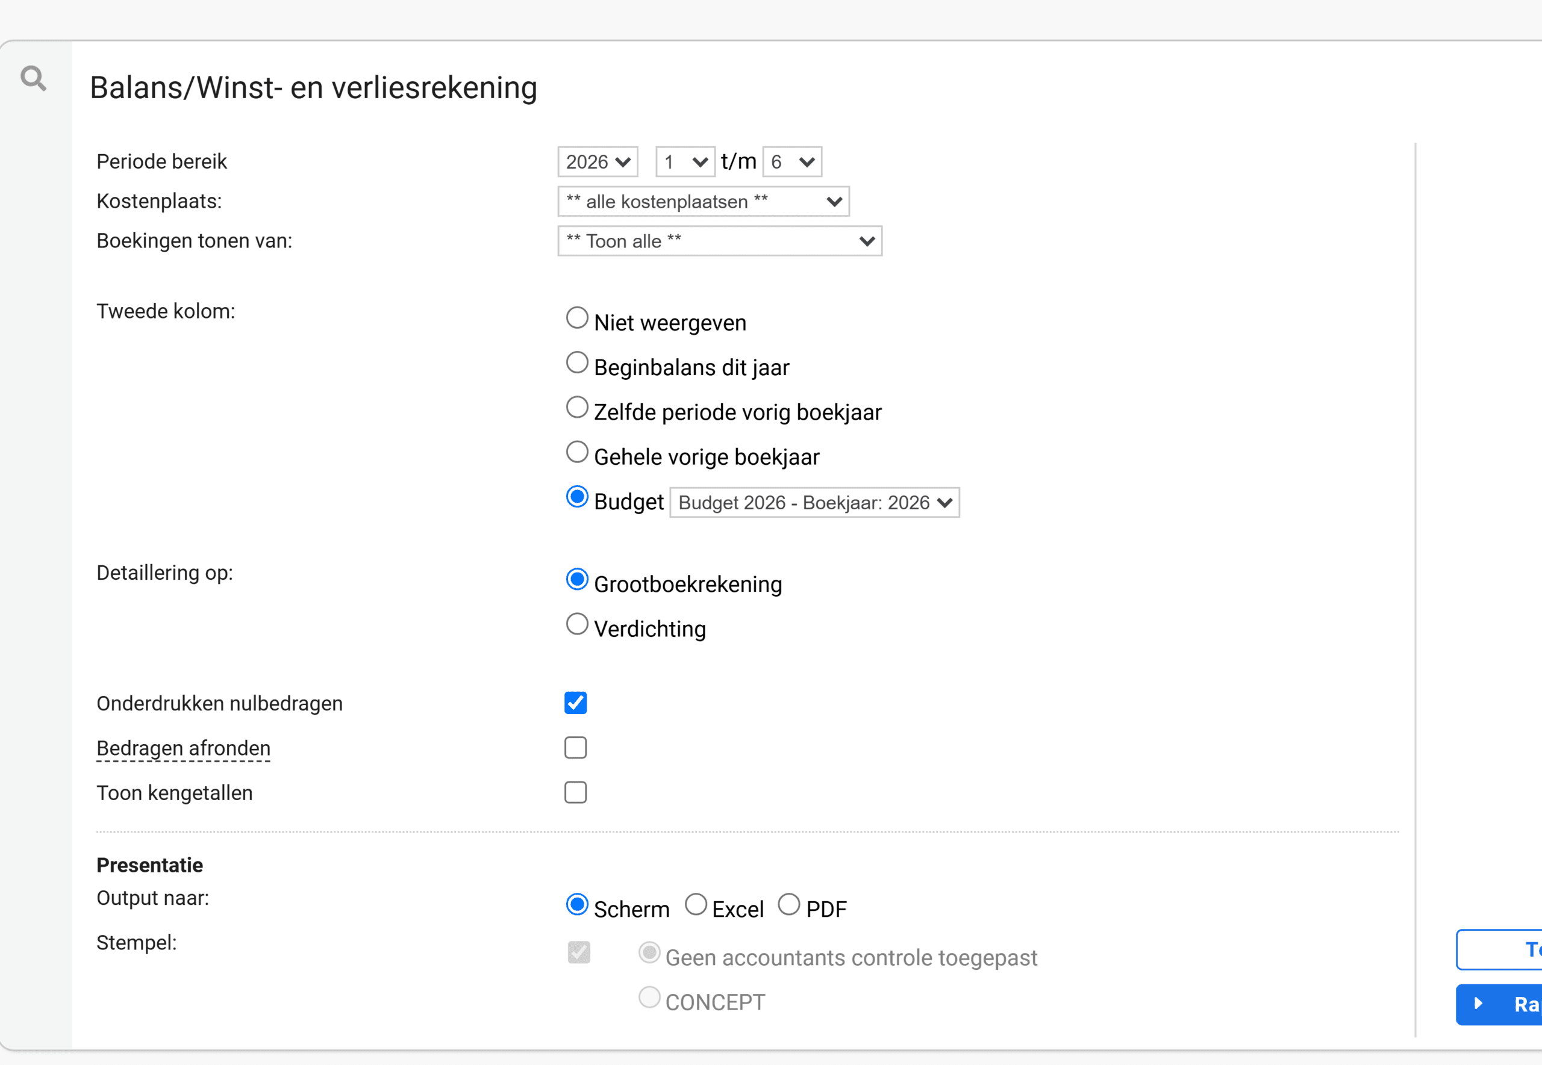Viewport: 1542px width, 1065px height.
Task: Enable Bedragen afronden checkbox
Action: coord(575,747)
